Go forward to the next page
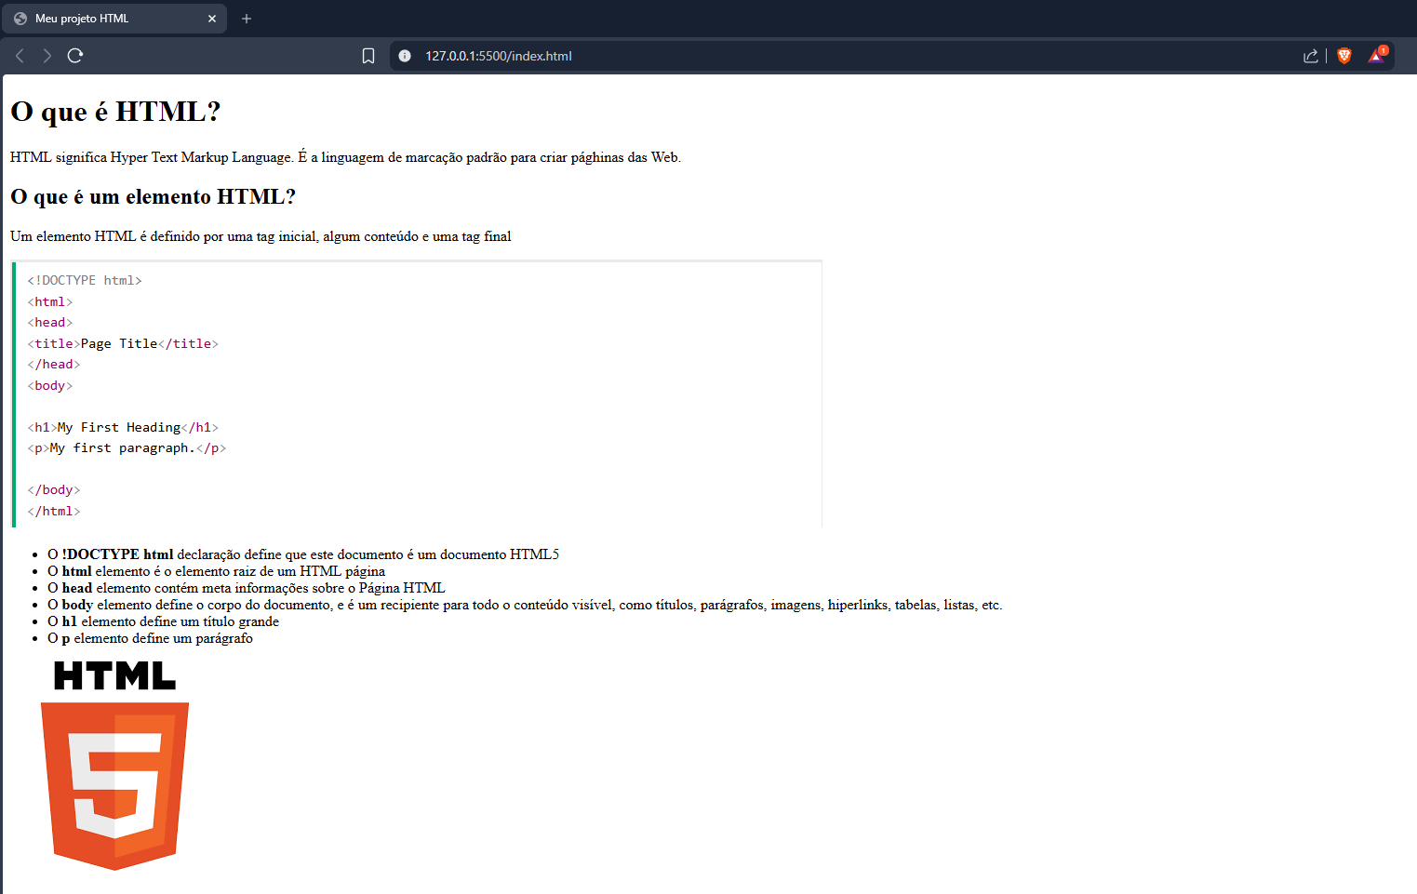The image size is (1417, 894). point(47,56)
